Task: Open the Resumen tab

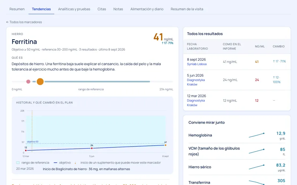Action: point(17,9)
